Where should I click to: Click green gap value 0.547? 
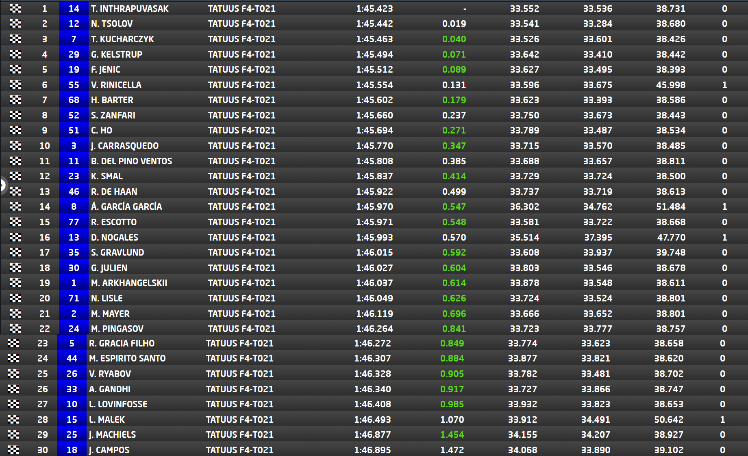coord(454,207)
